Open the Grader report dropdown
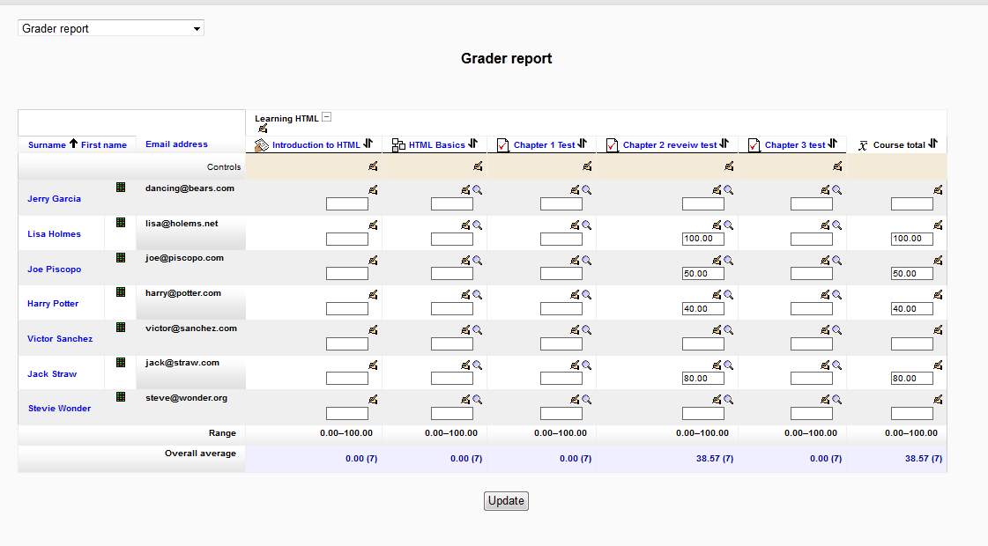 [111, 28]
